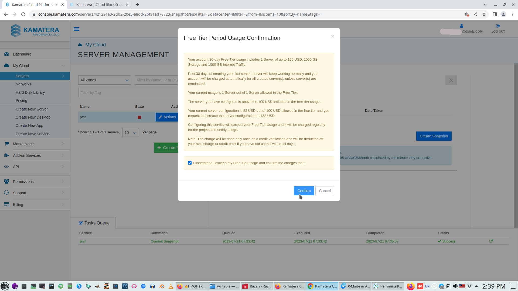
Task: Click the Filter by Tag field
Action: coord(128,93)
